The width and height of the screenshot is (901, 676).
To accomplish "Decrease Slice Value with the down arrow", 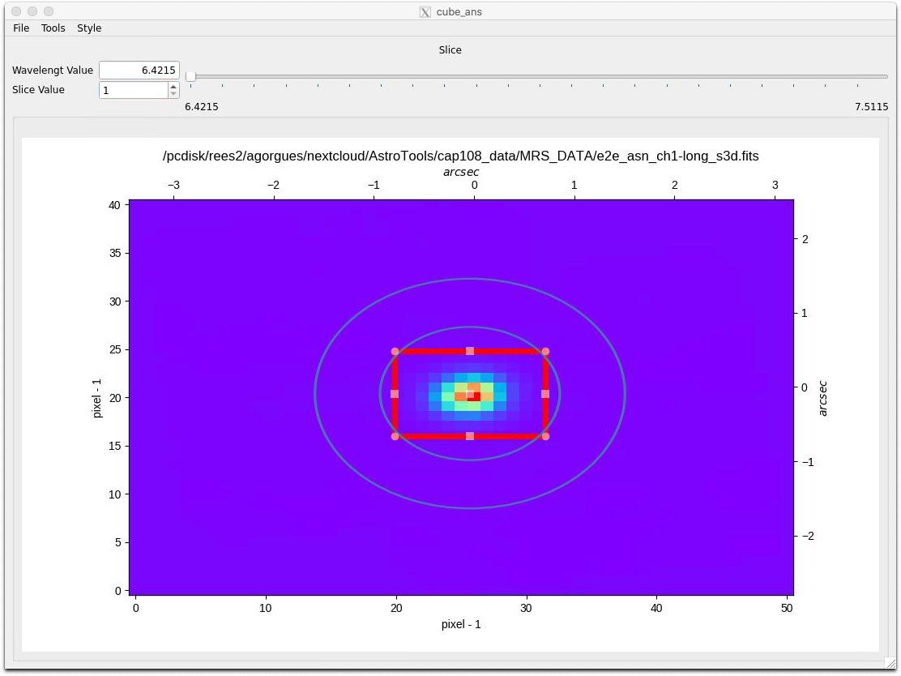I will pyautogui.click(x=173, y=94).
